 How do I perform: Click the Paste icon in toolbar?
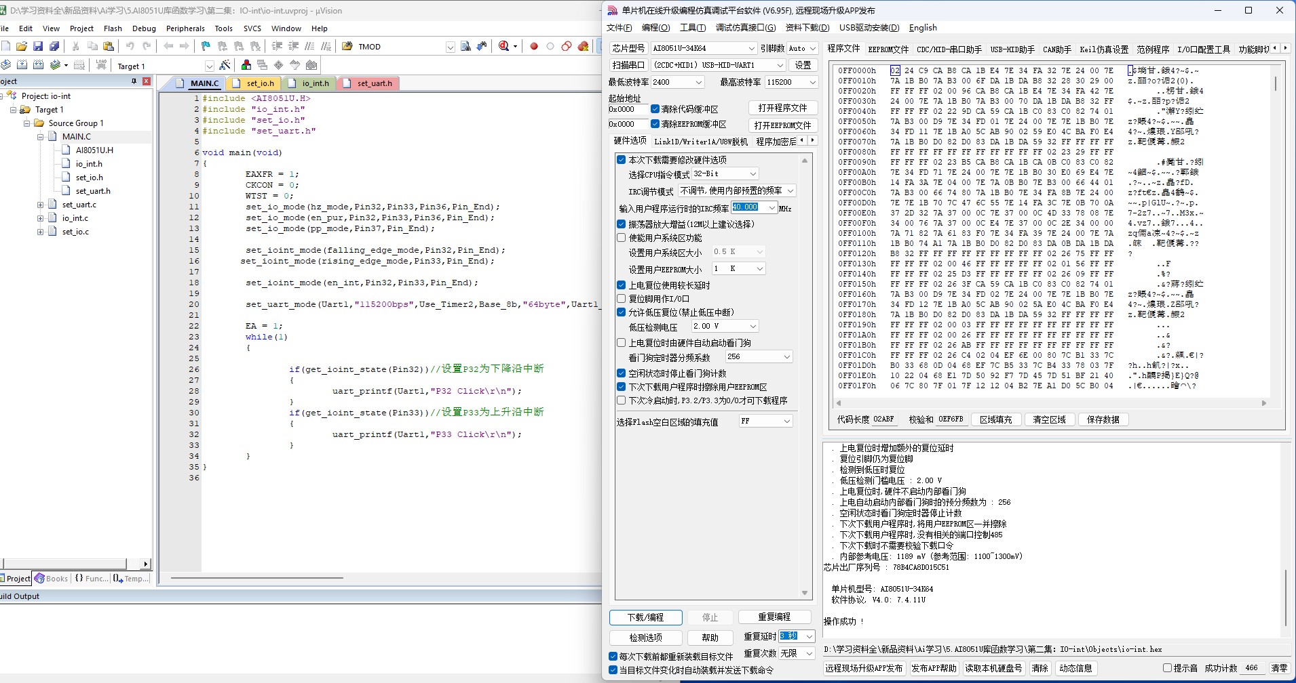109,46
